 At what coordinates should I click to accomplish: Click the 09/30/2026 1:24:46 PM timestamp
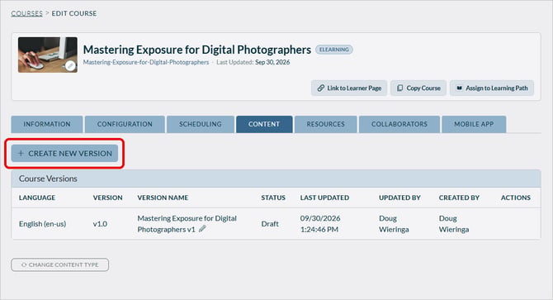[320, 224]
